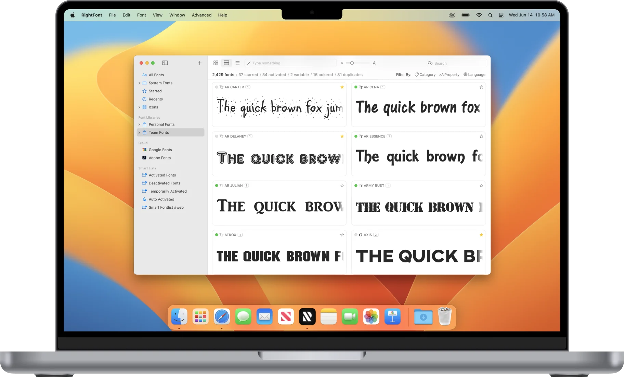Open the File menu
The width and height of the screenshot is (624, 377).
tap(112, 15)
